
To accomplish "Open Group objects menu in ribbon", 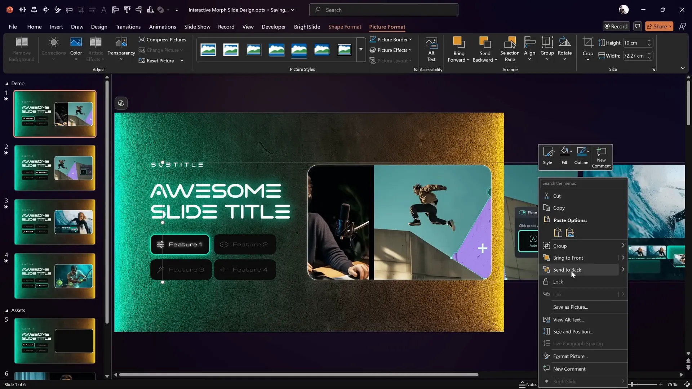I will point(547,49).
